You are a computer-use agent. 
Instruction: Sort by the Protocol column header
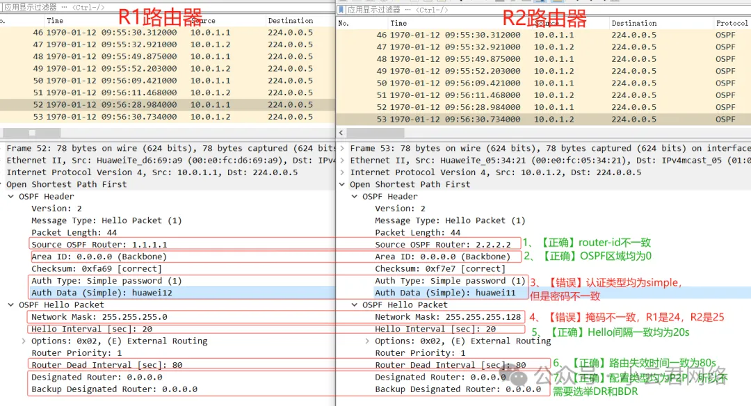(x=732, y=23)
